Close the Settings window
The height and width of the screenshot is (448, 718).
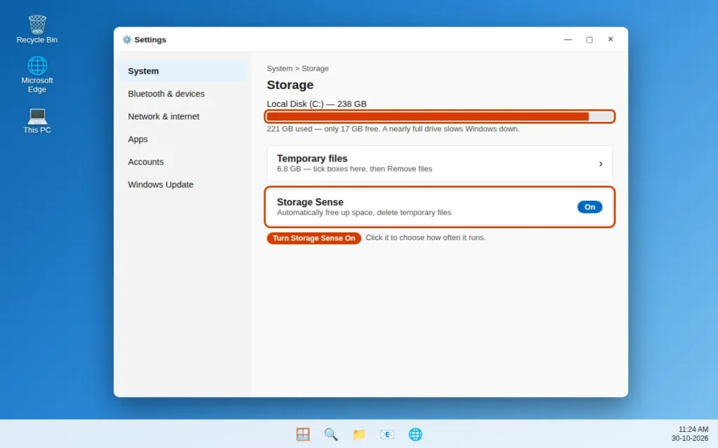[x=611, y=39]
